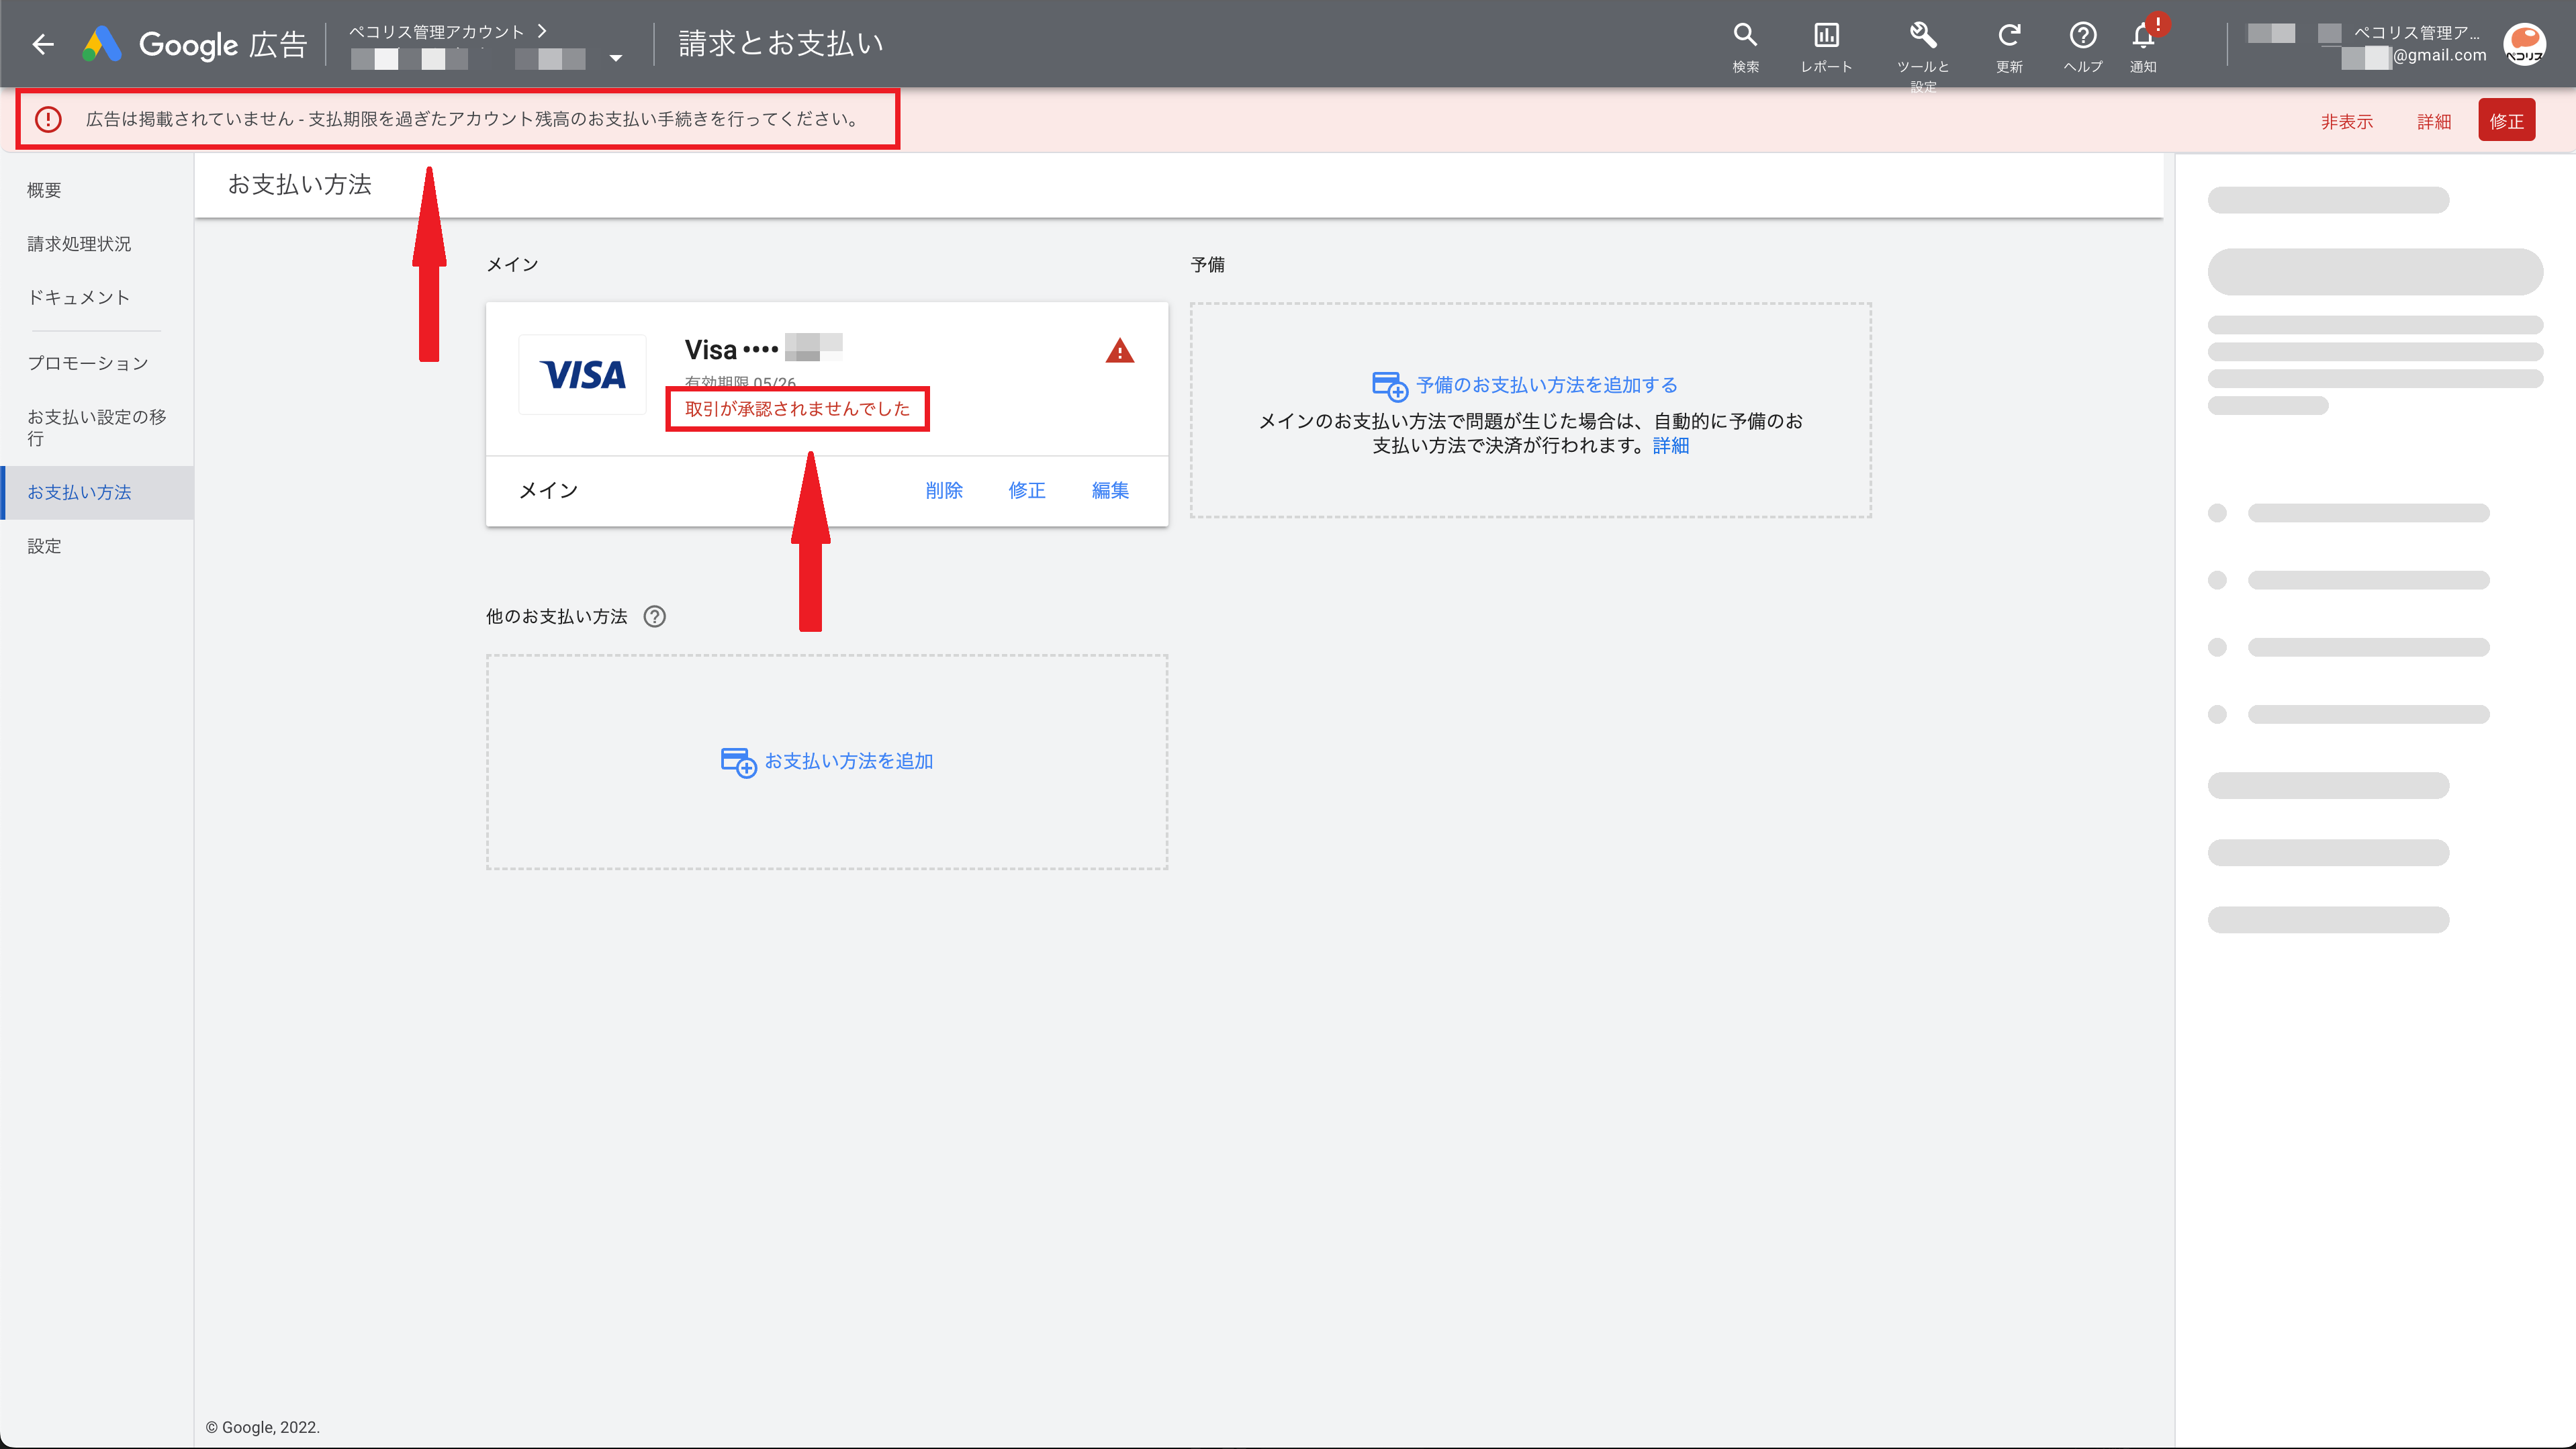Click 削除 link on Visa card
This screenshot has width=2576, height=1449.
[x=943, y=490]
